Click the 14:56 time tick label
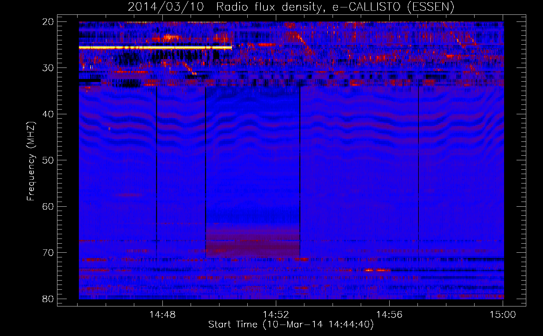The image size is (543, 336). point(389,315)
